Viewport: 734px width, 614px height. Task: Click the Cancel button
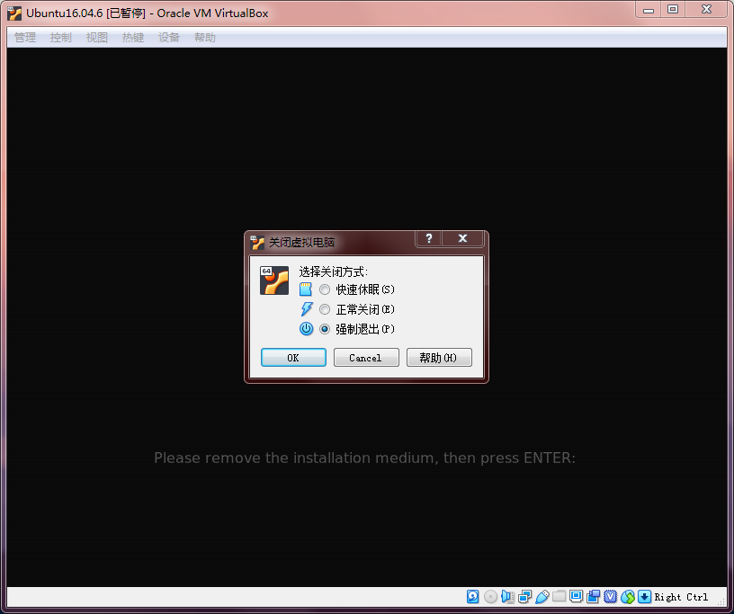(x=366, y=358)
